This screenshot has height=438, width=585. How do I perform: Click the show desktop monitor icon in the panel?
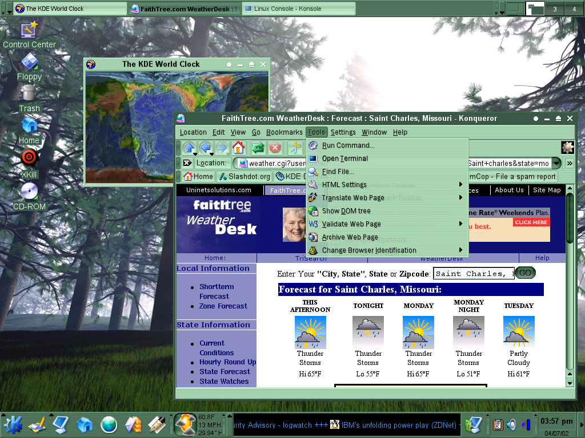[61, 425]
